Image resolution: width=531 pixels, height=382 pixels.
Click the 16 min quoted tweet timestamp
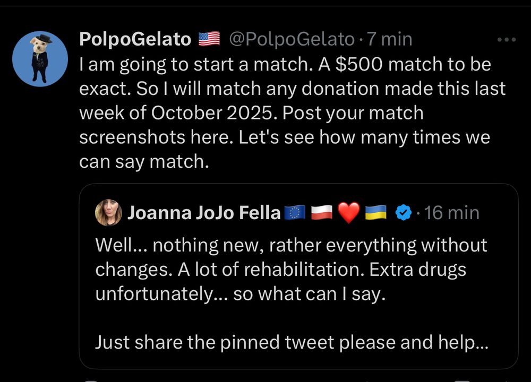(452, 213)
